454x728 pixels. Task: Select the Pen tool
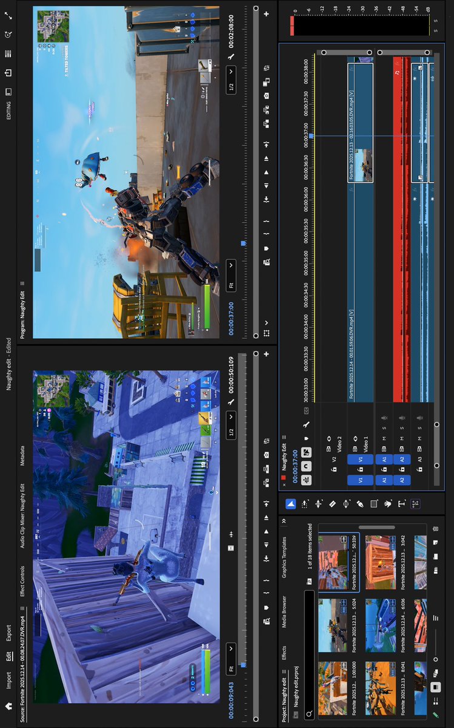[x=360, y=504]
